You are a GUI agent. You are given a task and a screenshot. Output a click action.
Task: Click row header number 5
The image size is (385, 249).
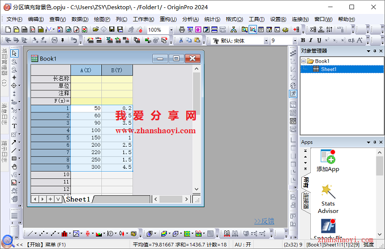[x=50, y=138]
